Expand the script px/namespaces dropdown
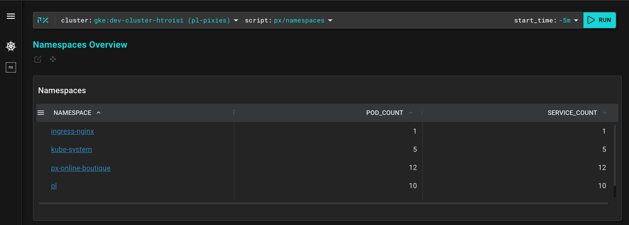The height and width of the screenshot is (225, 629). coord(330,20)
